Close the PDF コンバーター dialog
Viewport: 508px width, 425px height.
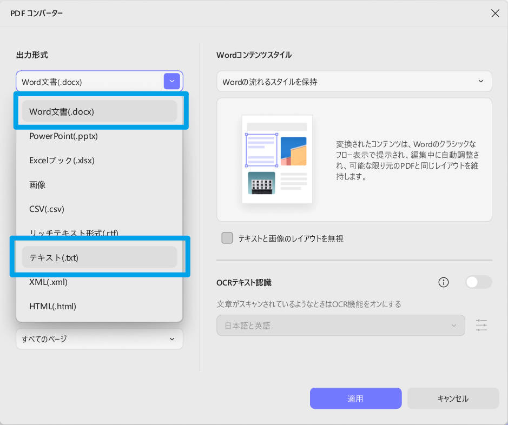click(495, 14)
